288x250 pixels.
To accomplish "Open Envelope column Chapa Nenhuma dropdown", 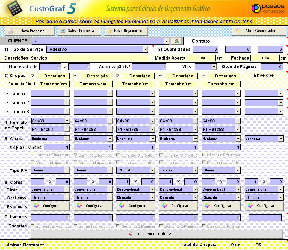I will click(281, 139).
